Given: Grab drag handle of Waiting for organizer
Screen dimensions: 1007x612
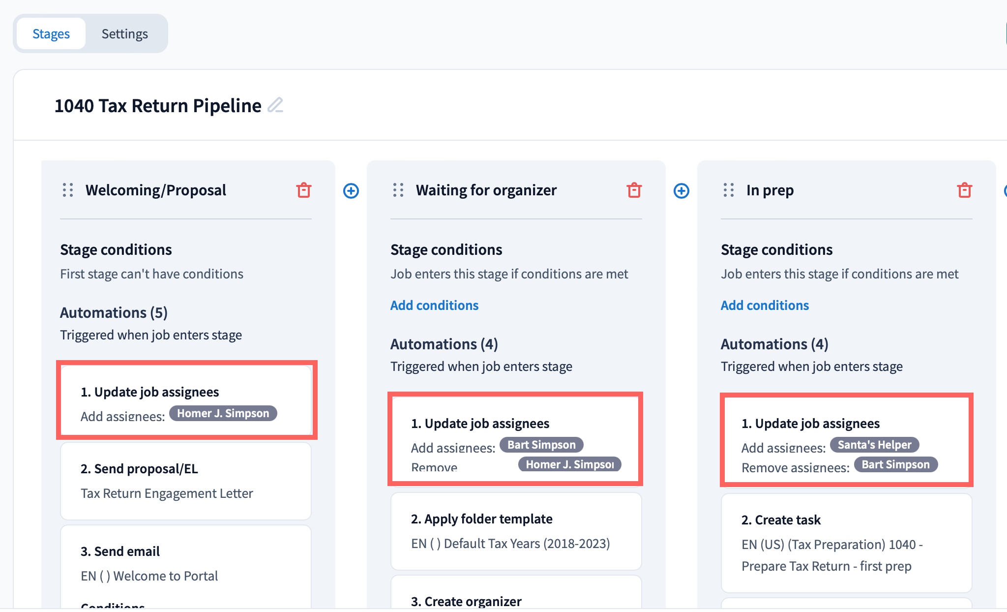Looking at the screenshot, I should click(398, 190).
